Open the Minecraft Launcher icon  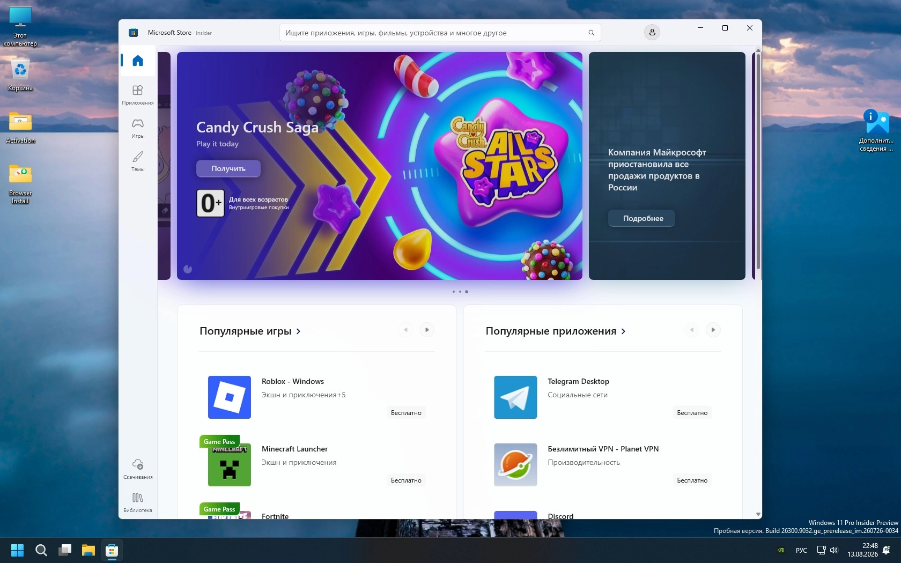[230, 465]
